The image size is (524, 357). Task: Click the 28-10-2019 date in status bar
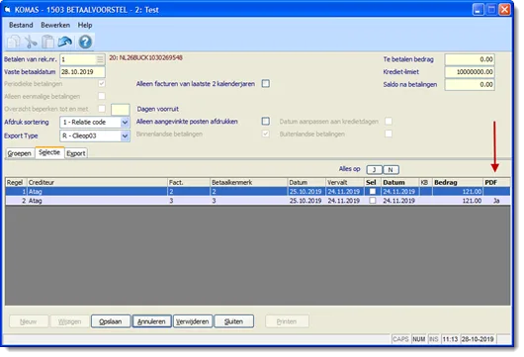click(478, 339)
